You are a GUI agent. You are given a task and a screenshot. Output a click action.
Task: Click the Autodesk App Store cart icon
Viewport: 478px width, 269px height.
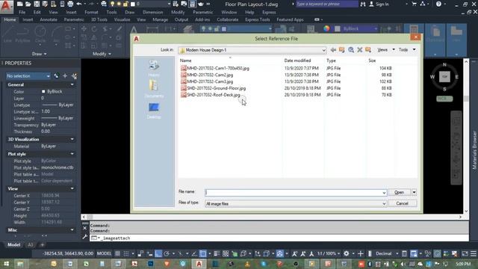(414, 4)
